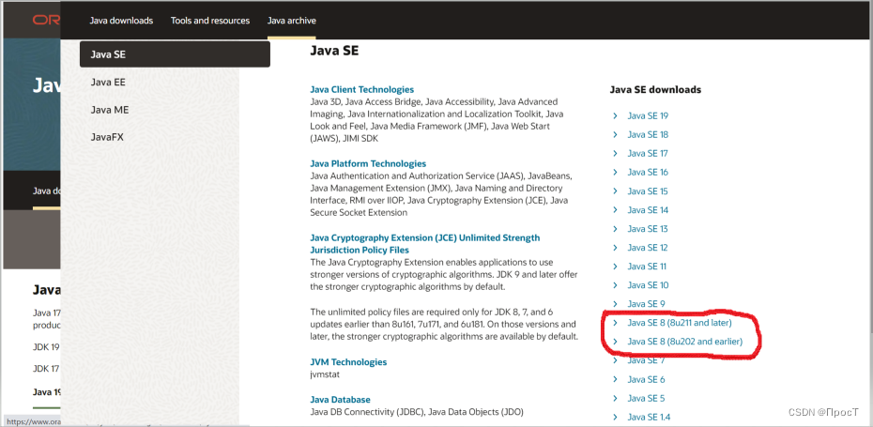Open the Java SE 6 download link
Viewport: 873px width, 427px height.
click(x=646, y=380)
